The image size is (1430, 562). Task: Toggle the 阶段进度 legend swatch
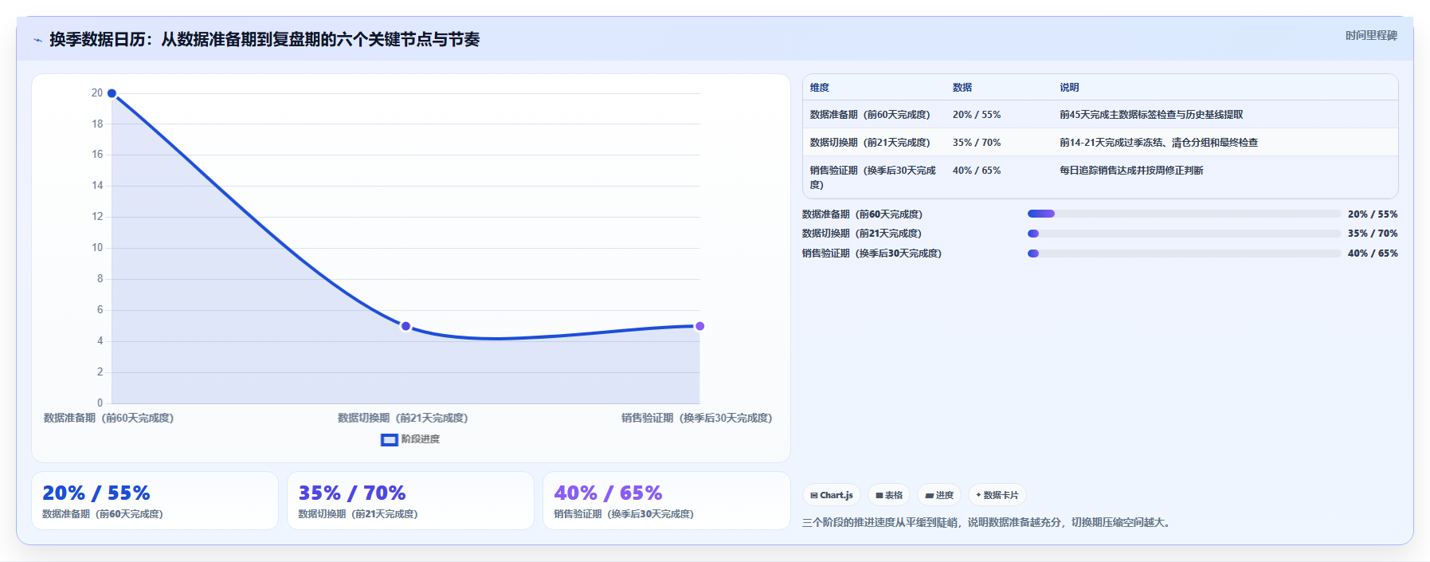tap(389, 439)
